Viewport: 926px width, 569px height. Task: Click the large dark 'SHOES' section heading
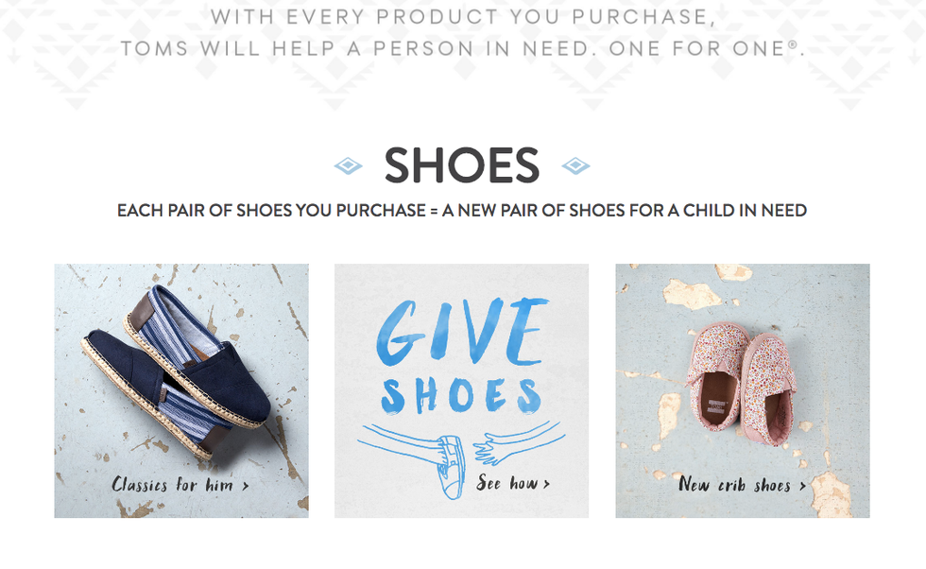click(461, 166)
